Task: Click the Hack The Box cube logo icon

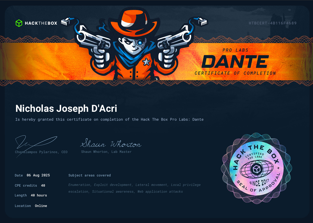Action: (19, 23)
